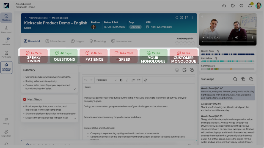Seek on the video progress bar

tap(228, 42)
